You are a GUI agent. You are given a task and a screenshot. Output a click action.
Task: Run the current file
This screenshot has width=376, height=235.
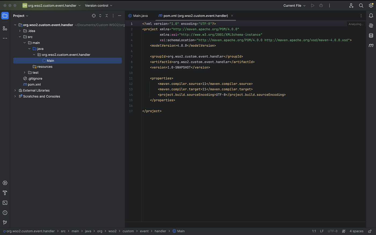[x=313, y=6]
